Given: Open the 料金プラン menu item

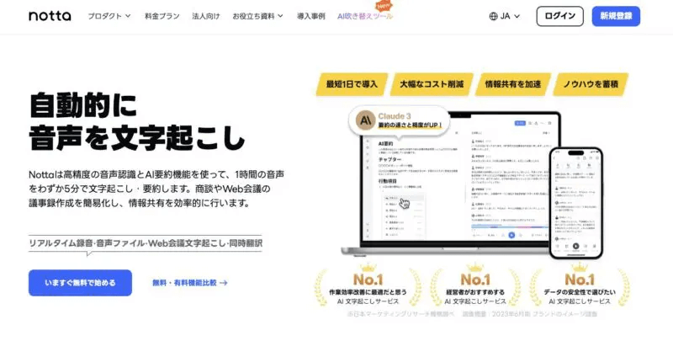Looking at the screenshot, I should click(x=162, y=16).
